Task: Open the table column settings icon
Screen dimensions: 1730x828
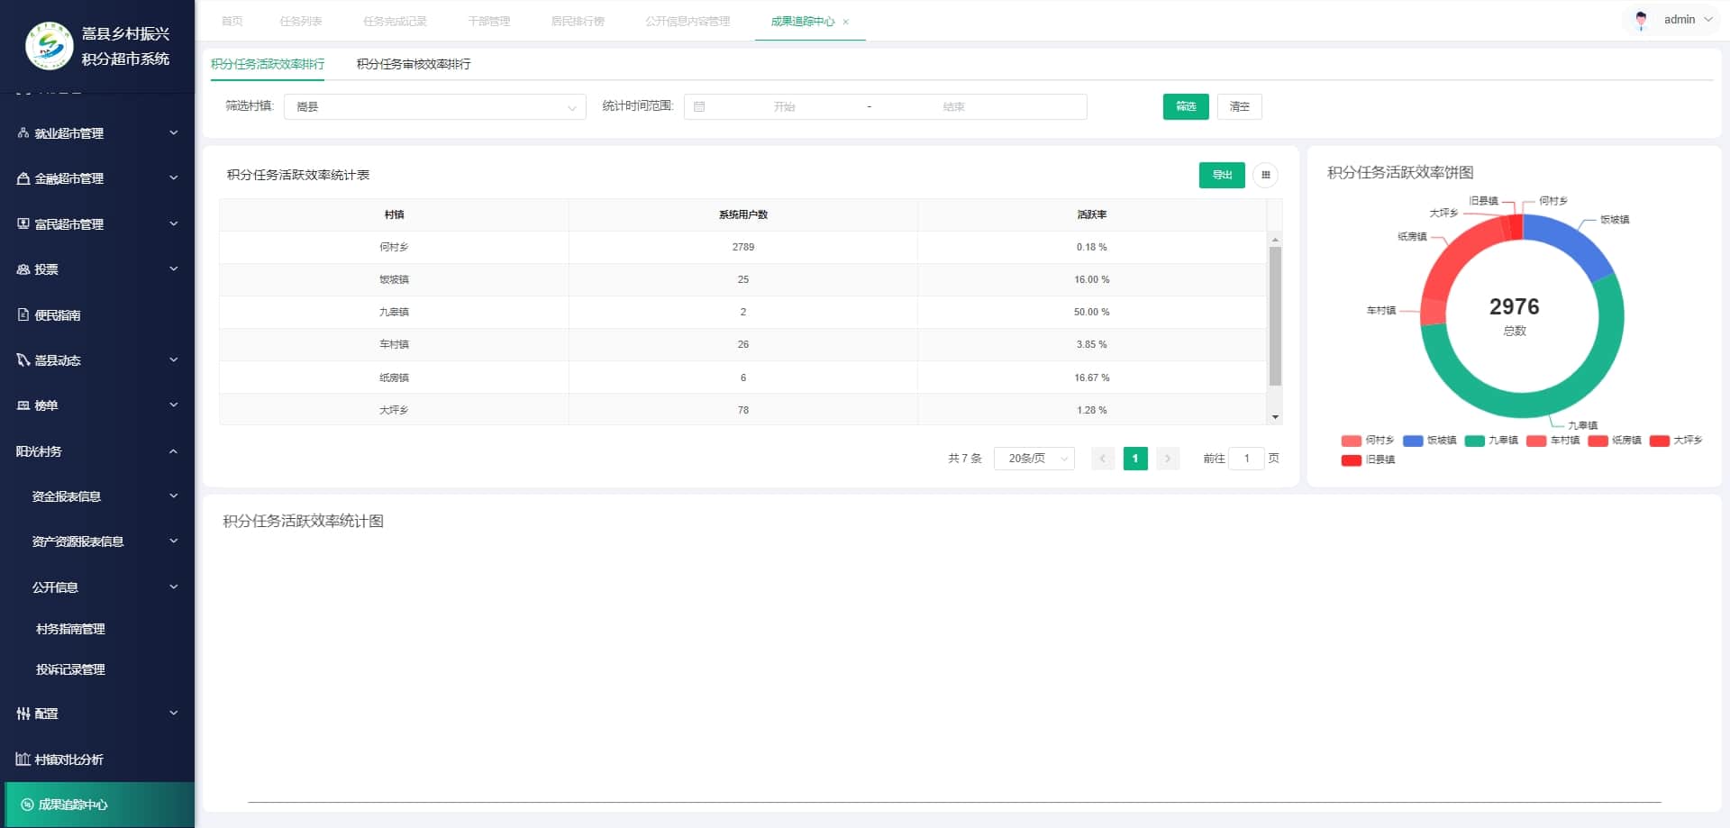Action: pyautogui.click(x=1265, y=175)
